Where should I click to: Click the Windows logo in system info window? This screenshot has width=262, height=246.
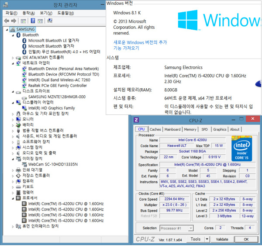click(188, 20)
